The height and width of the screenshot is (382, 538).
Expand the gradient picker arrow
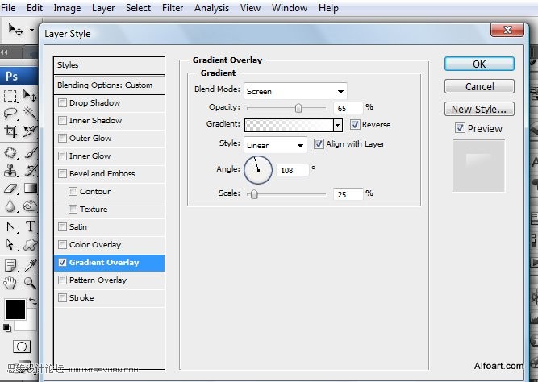pyautogui.click(x=338, y=125)
